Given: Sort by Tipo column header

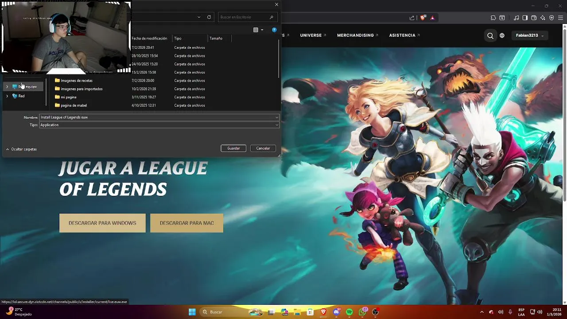Looking at the screenshot, I should (x=190, y=39).
